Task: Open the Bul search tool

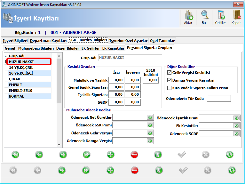Action: click(204, 17)
